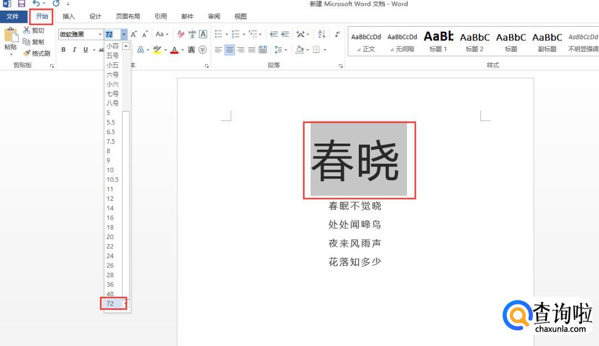Image resolution: width=599 pixels, height=346 pixels.
Task: Toggle Bold formatting
Action: (63, 50)
